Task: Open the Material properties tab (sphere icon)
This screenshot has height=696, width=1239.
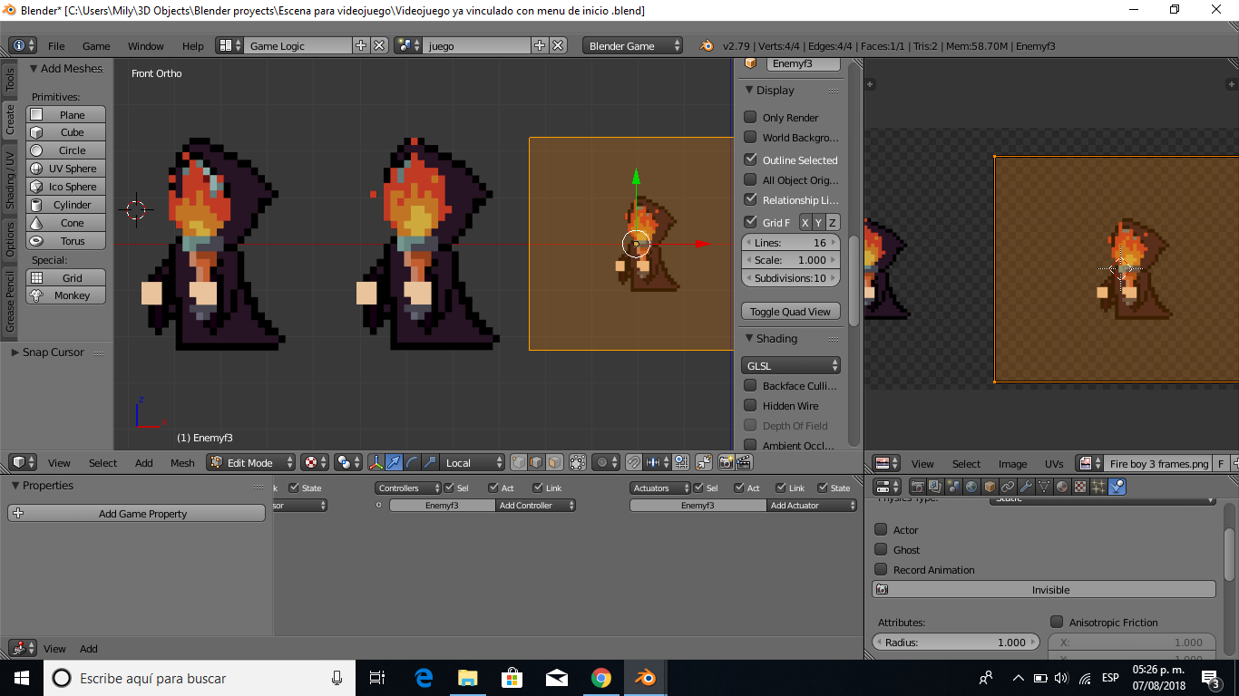Action: coord(1062,487)
